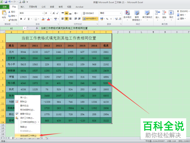Toggle Bold formatting

click(x=21, y=19)
